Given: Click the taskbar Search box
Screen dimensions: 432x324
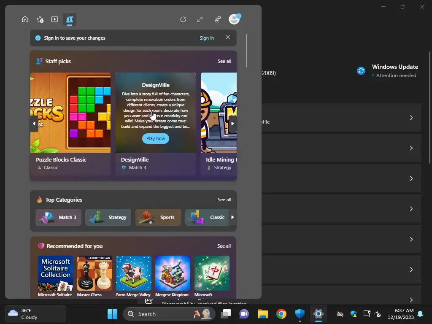Looking at the screenshot, I should click(x=169, y=314).
